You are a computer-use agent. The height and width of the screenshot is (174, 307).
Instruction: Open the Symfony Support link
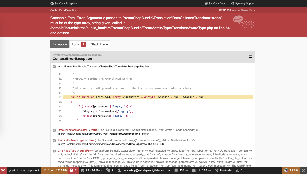tap(243, 3)
